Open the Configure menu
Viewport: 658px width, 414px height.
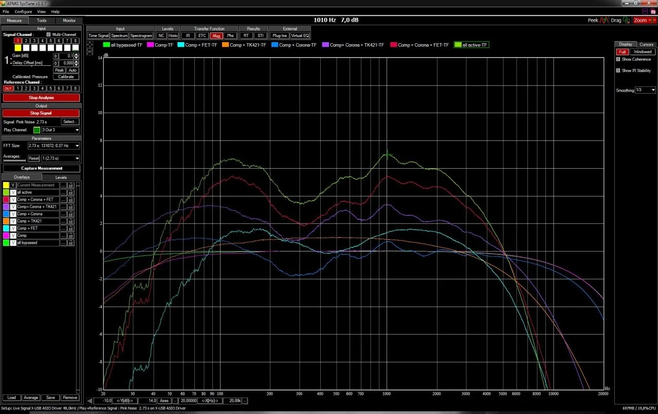(x=23, y=11)
